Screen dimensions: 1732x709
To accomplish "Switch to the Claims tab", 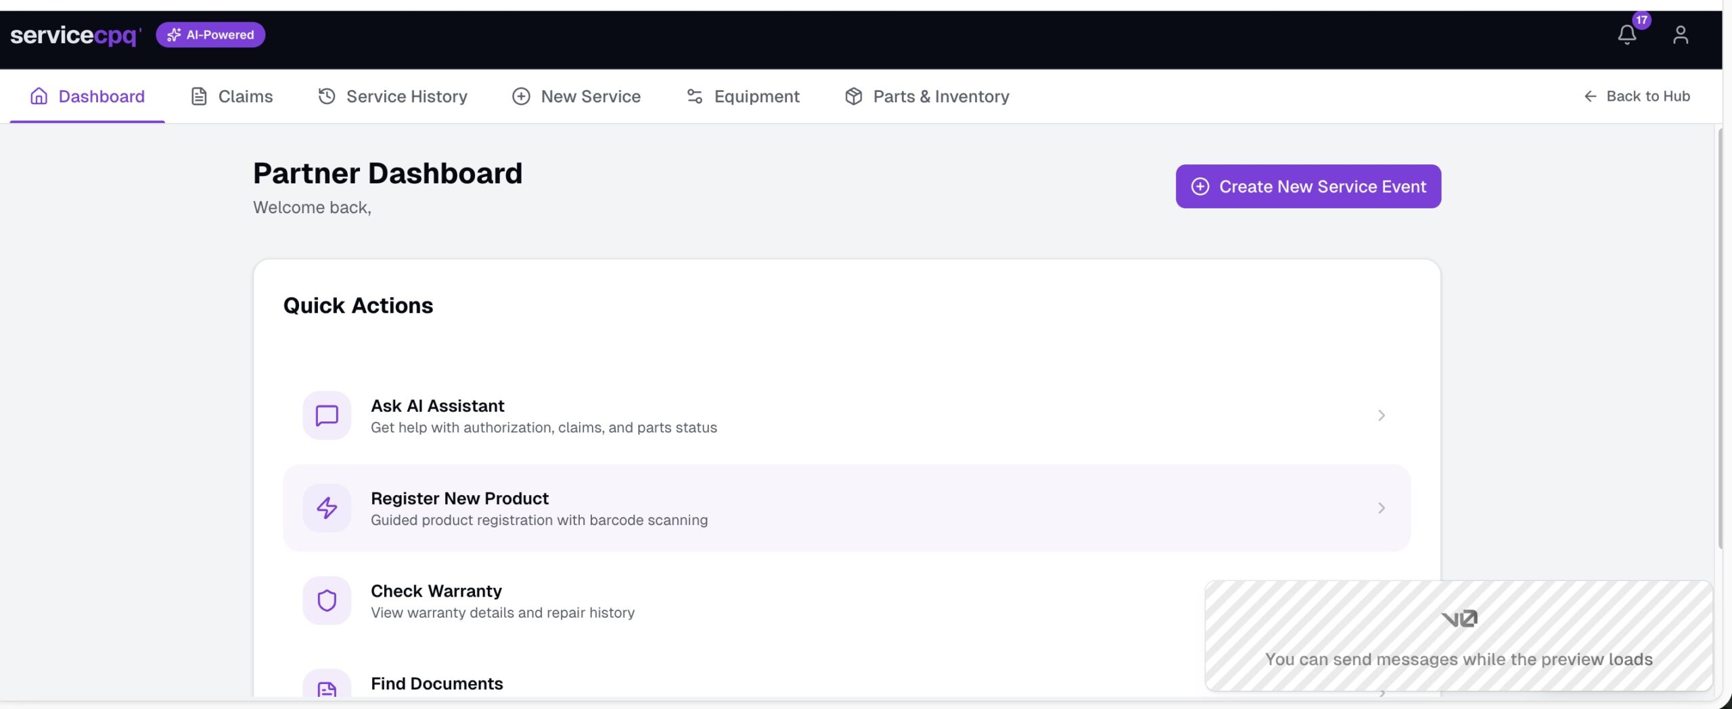I will 244,96.
